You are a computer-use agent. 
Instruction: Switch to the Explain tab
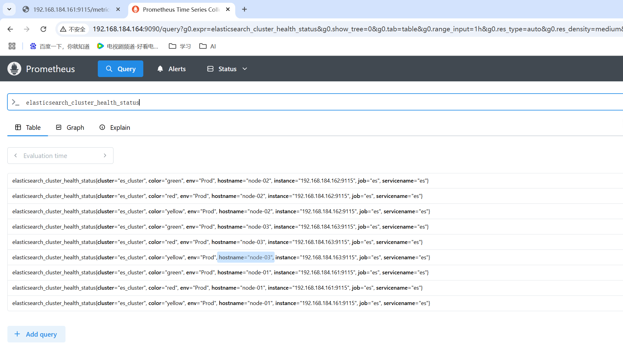115,127
